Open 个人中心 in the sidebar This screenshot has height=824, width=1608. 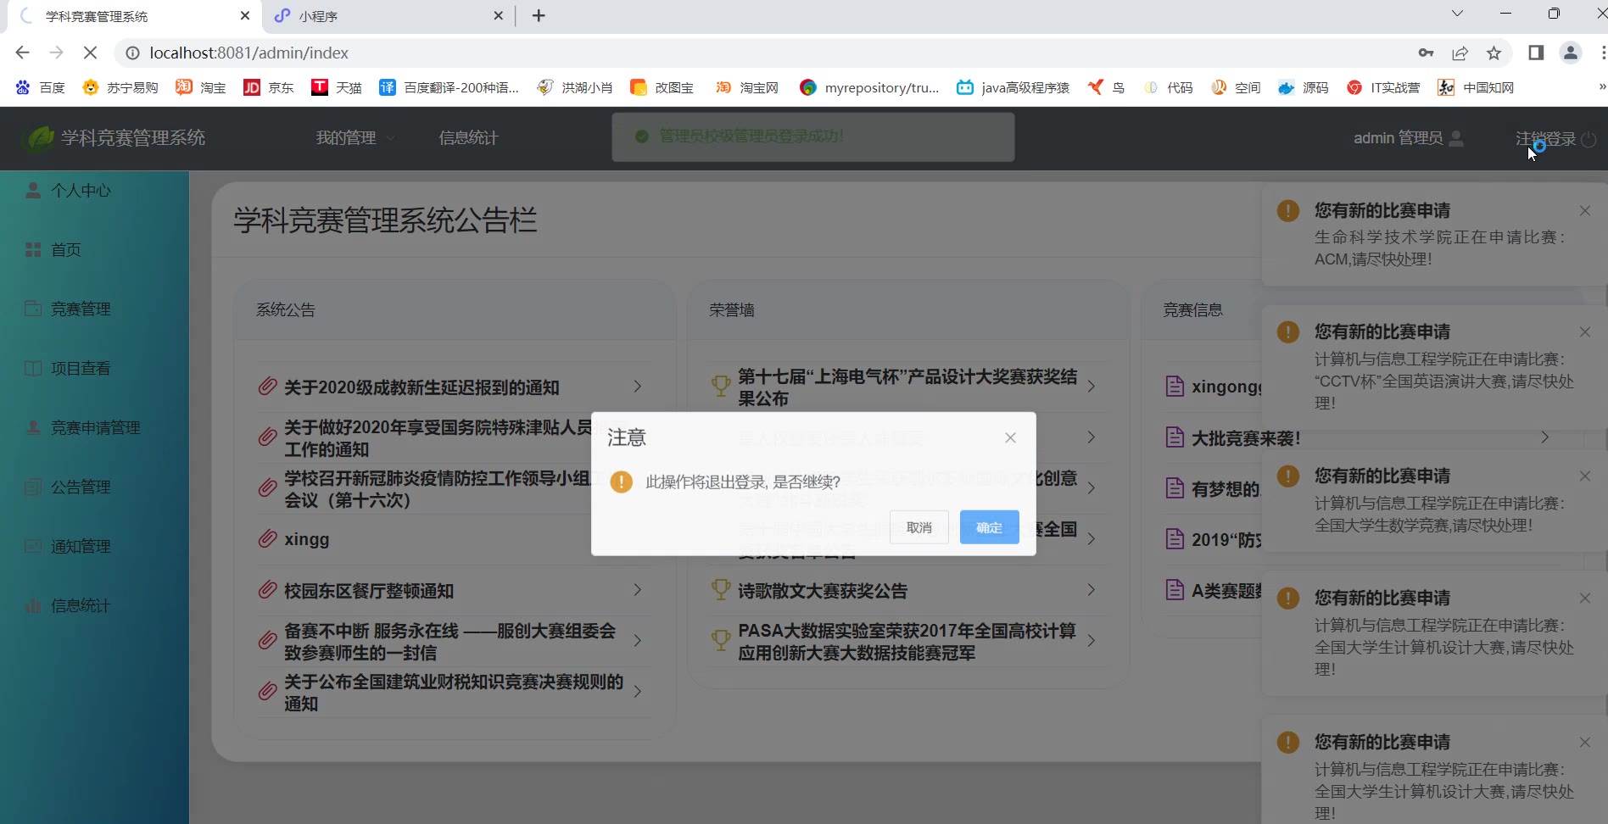pos(81,191)
